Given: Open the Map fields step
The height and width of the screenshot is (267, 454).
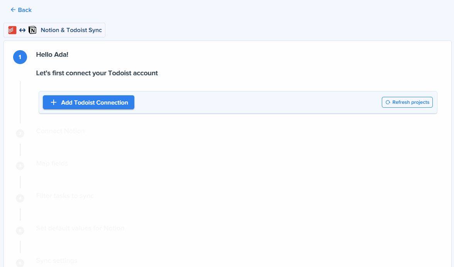Looking at the screenshot, I should pyautogui.click(x=52, y=164).
